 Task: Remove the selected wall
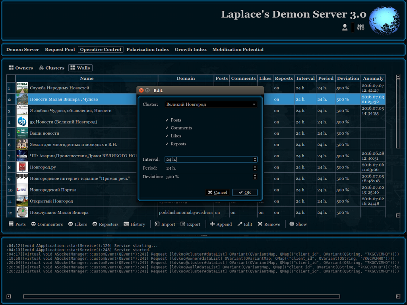pos(269,224)
